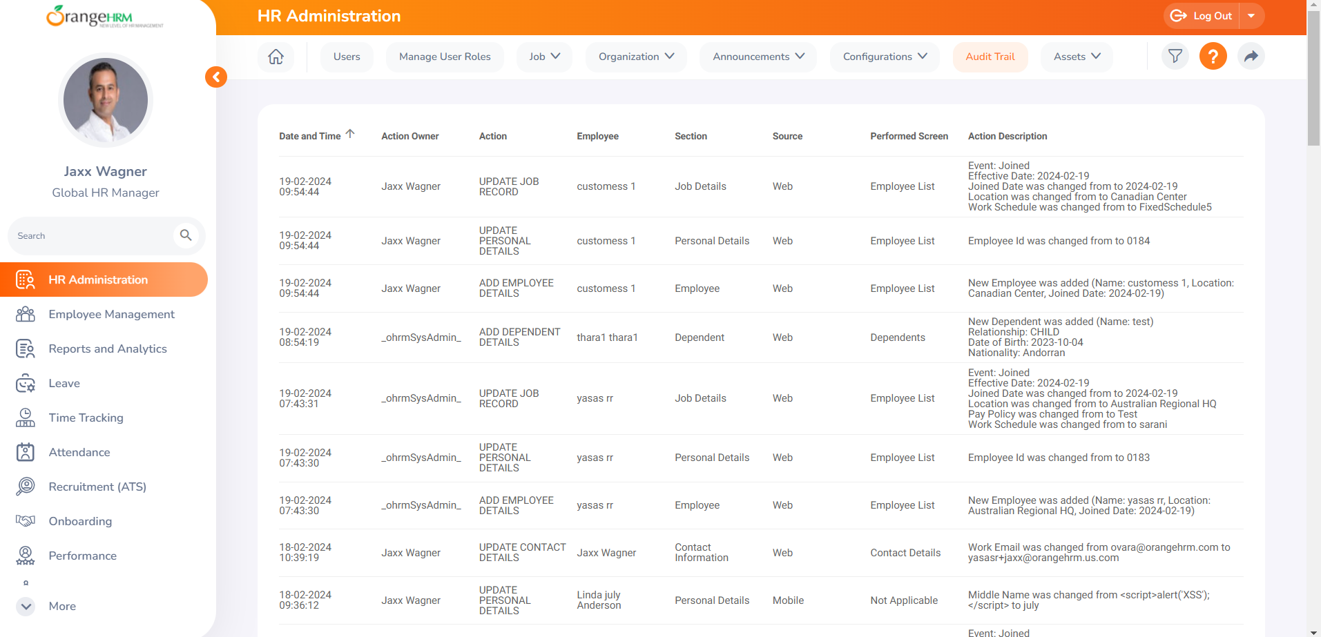This screenshot has width=1321, height=637.
Task: Select 'Employee Id was changed from to 0184'
Action: 1059,241
